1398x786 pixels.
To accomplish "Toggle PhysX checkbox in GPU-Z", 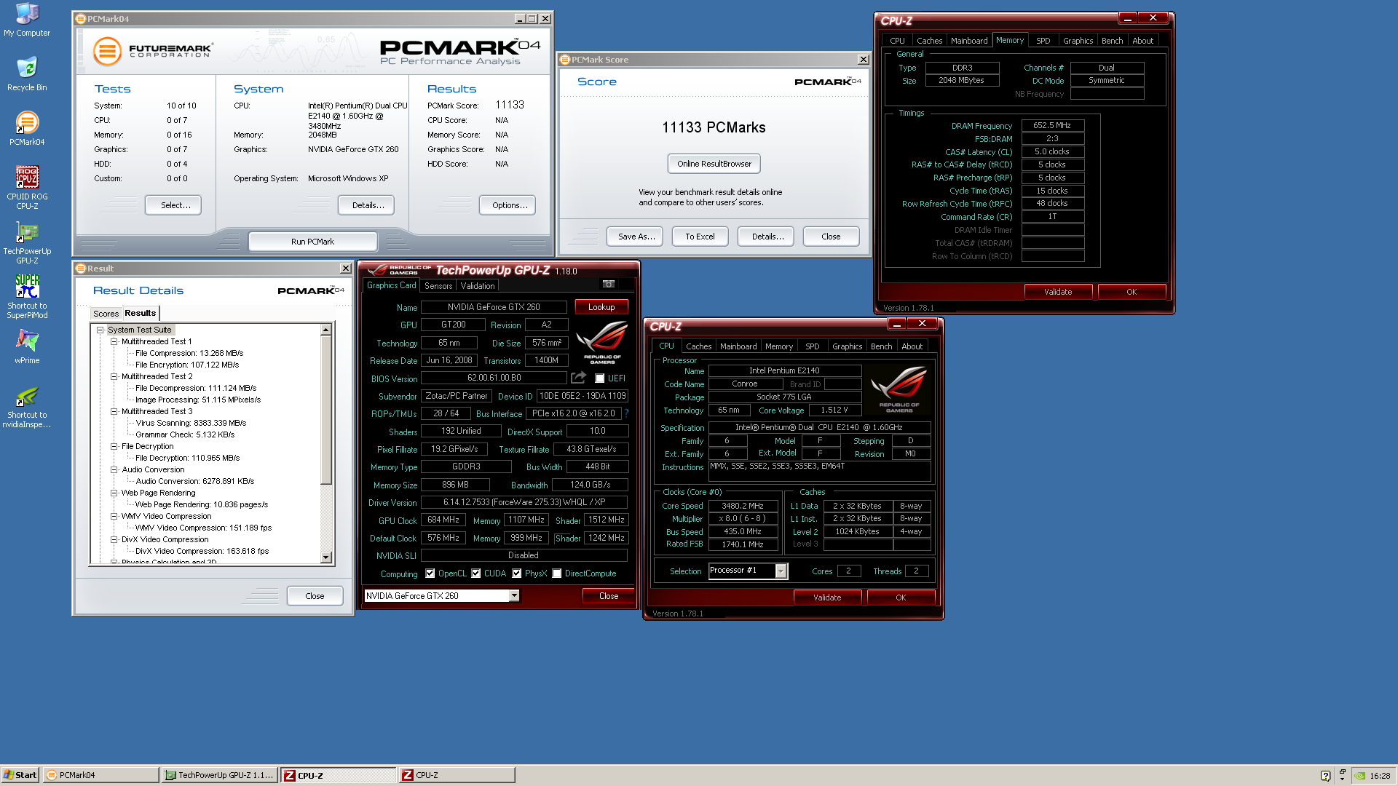I will [x=517, y=573].
